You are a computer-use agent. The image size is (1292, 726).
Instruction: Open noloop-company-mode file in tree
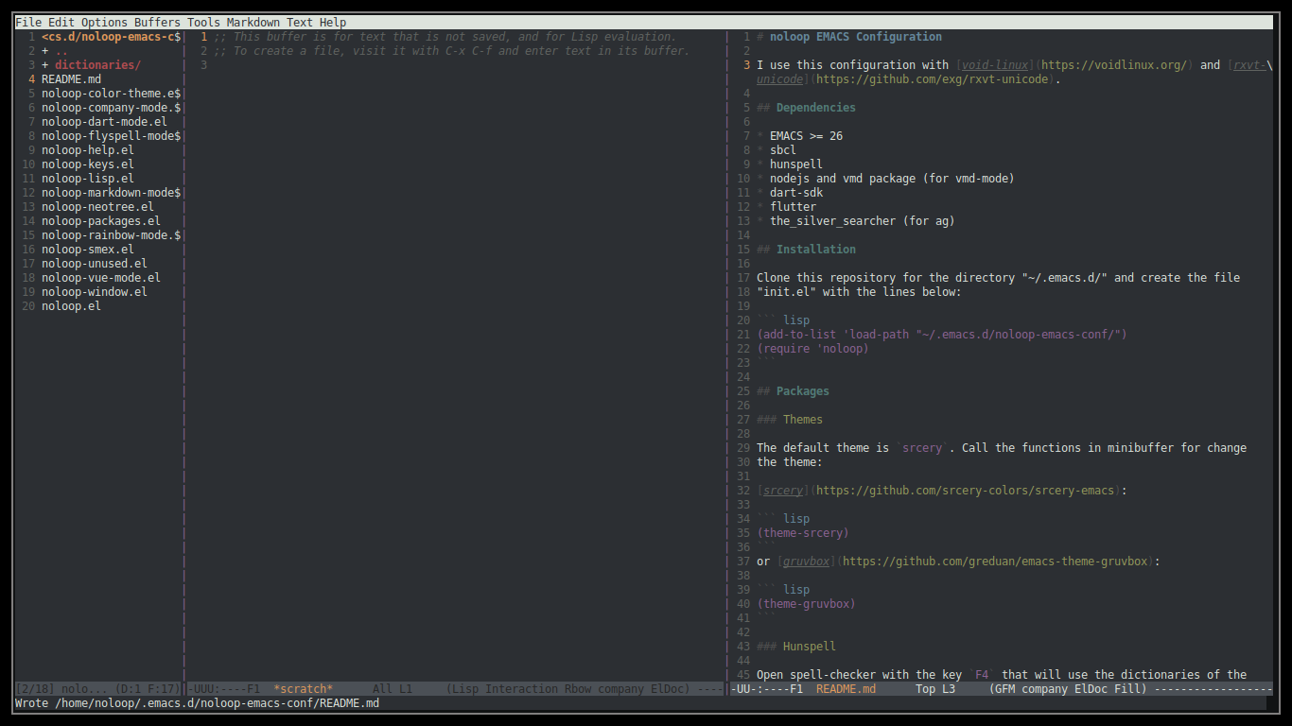(112, 108)
